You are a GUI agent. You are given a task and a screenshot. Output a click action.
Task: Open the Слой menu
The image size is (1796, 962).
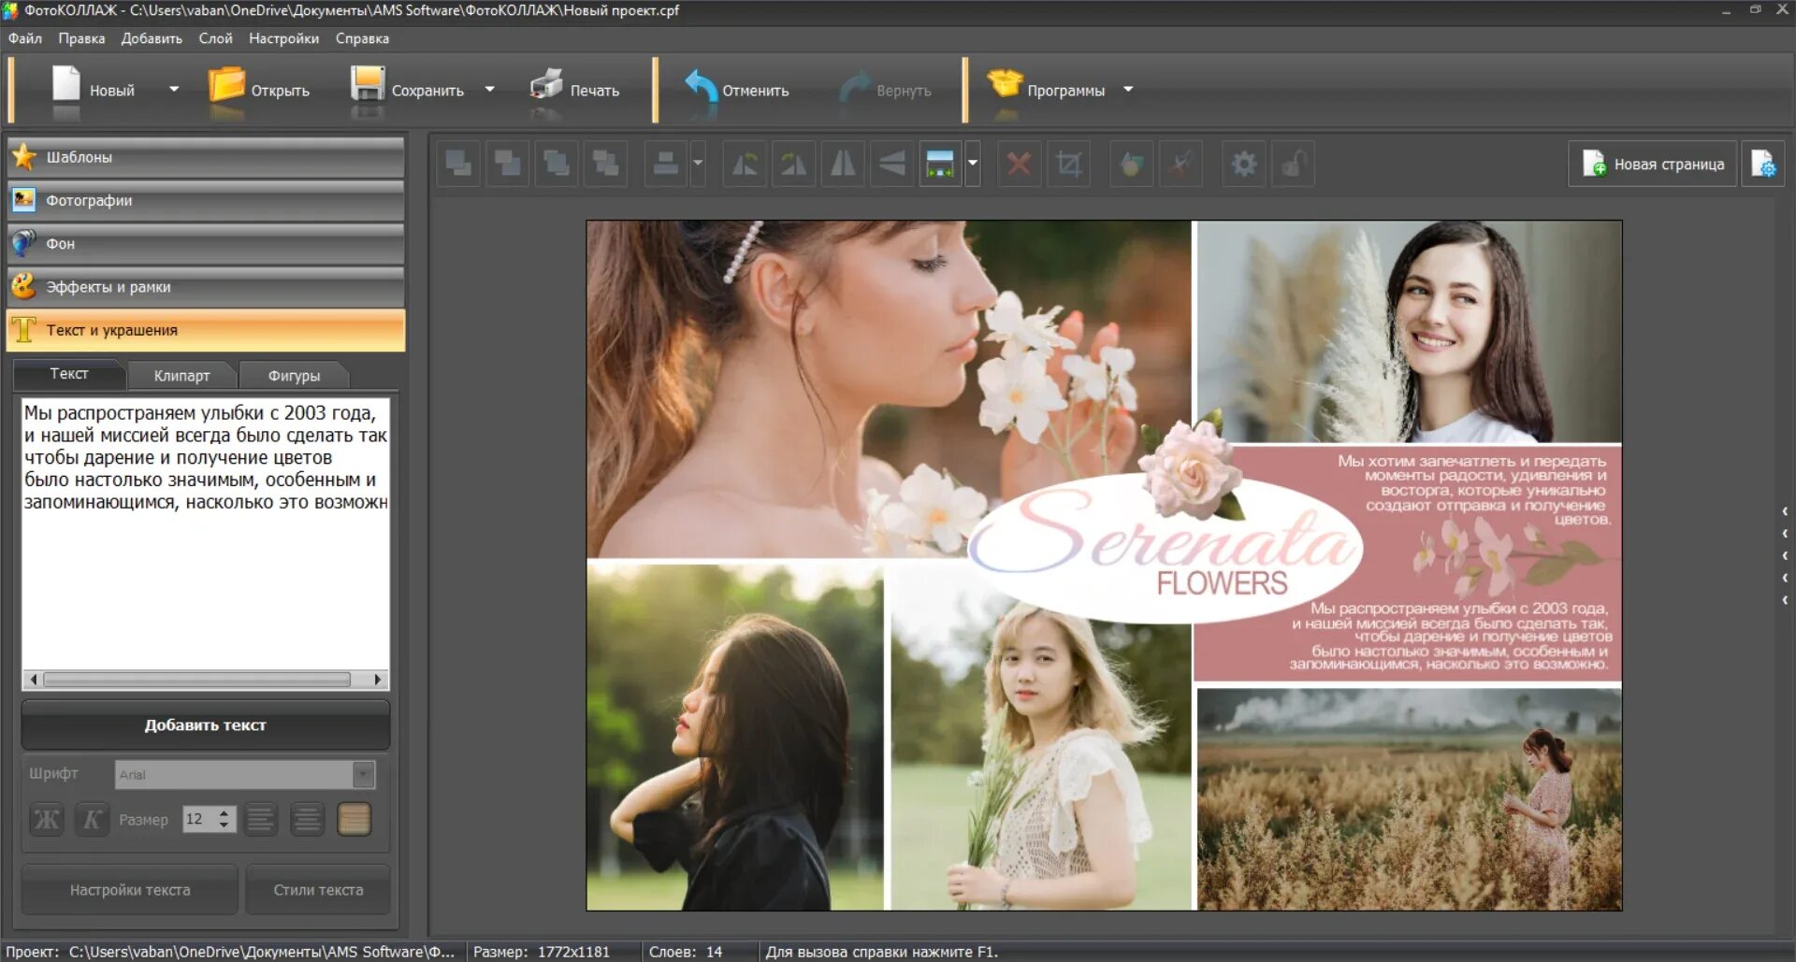[215, 38]
